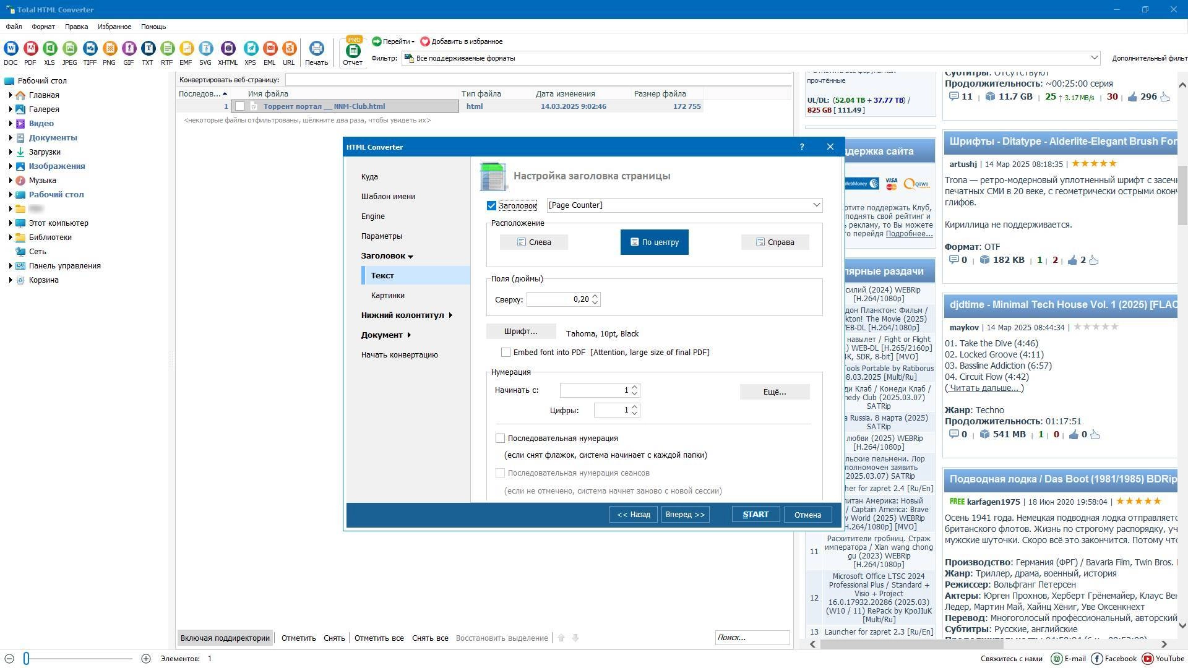Click the zoom-in plus icon in status bar
1188x668 pixels.
click(145, 659)
